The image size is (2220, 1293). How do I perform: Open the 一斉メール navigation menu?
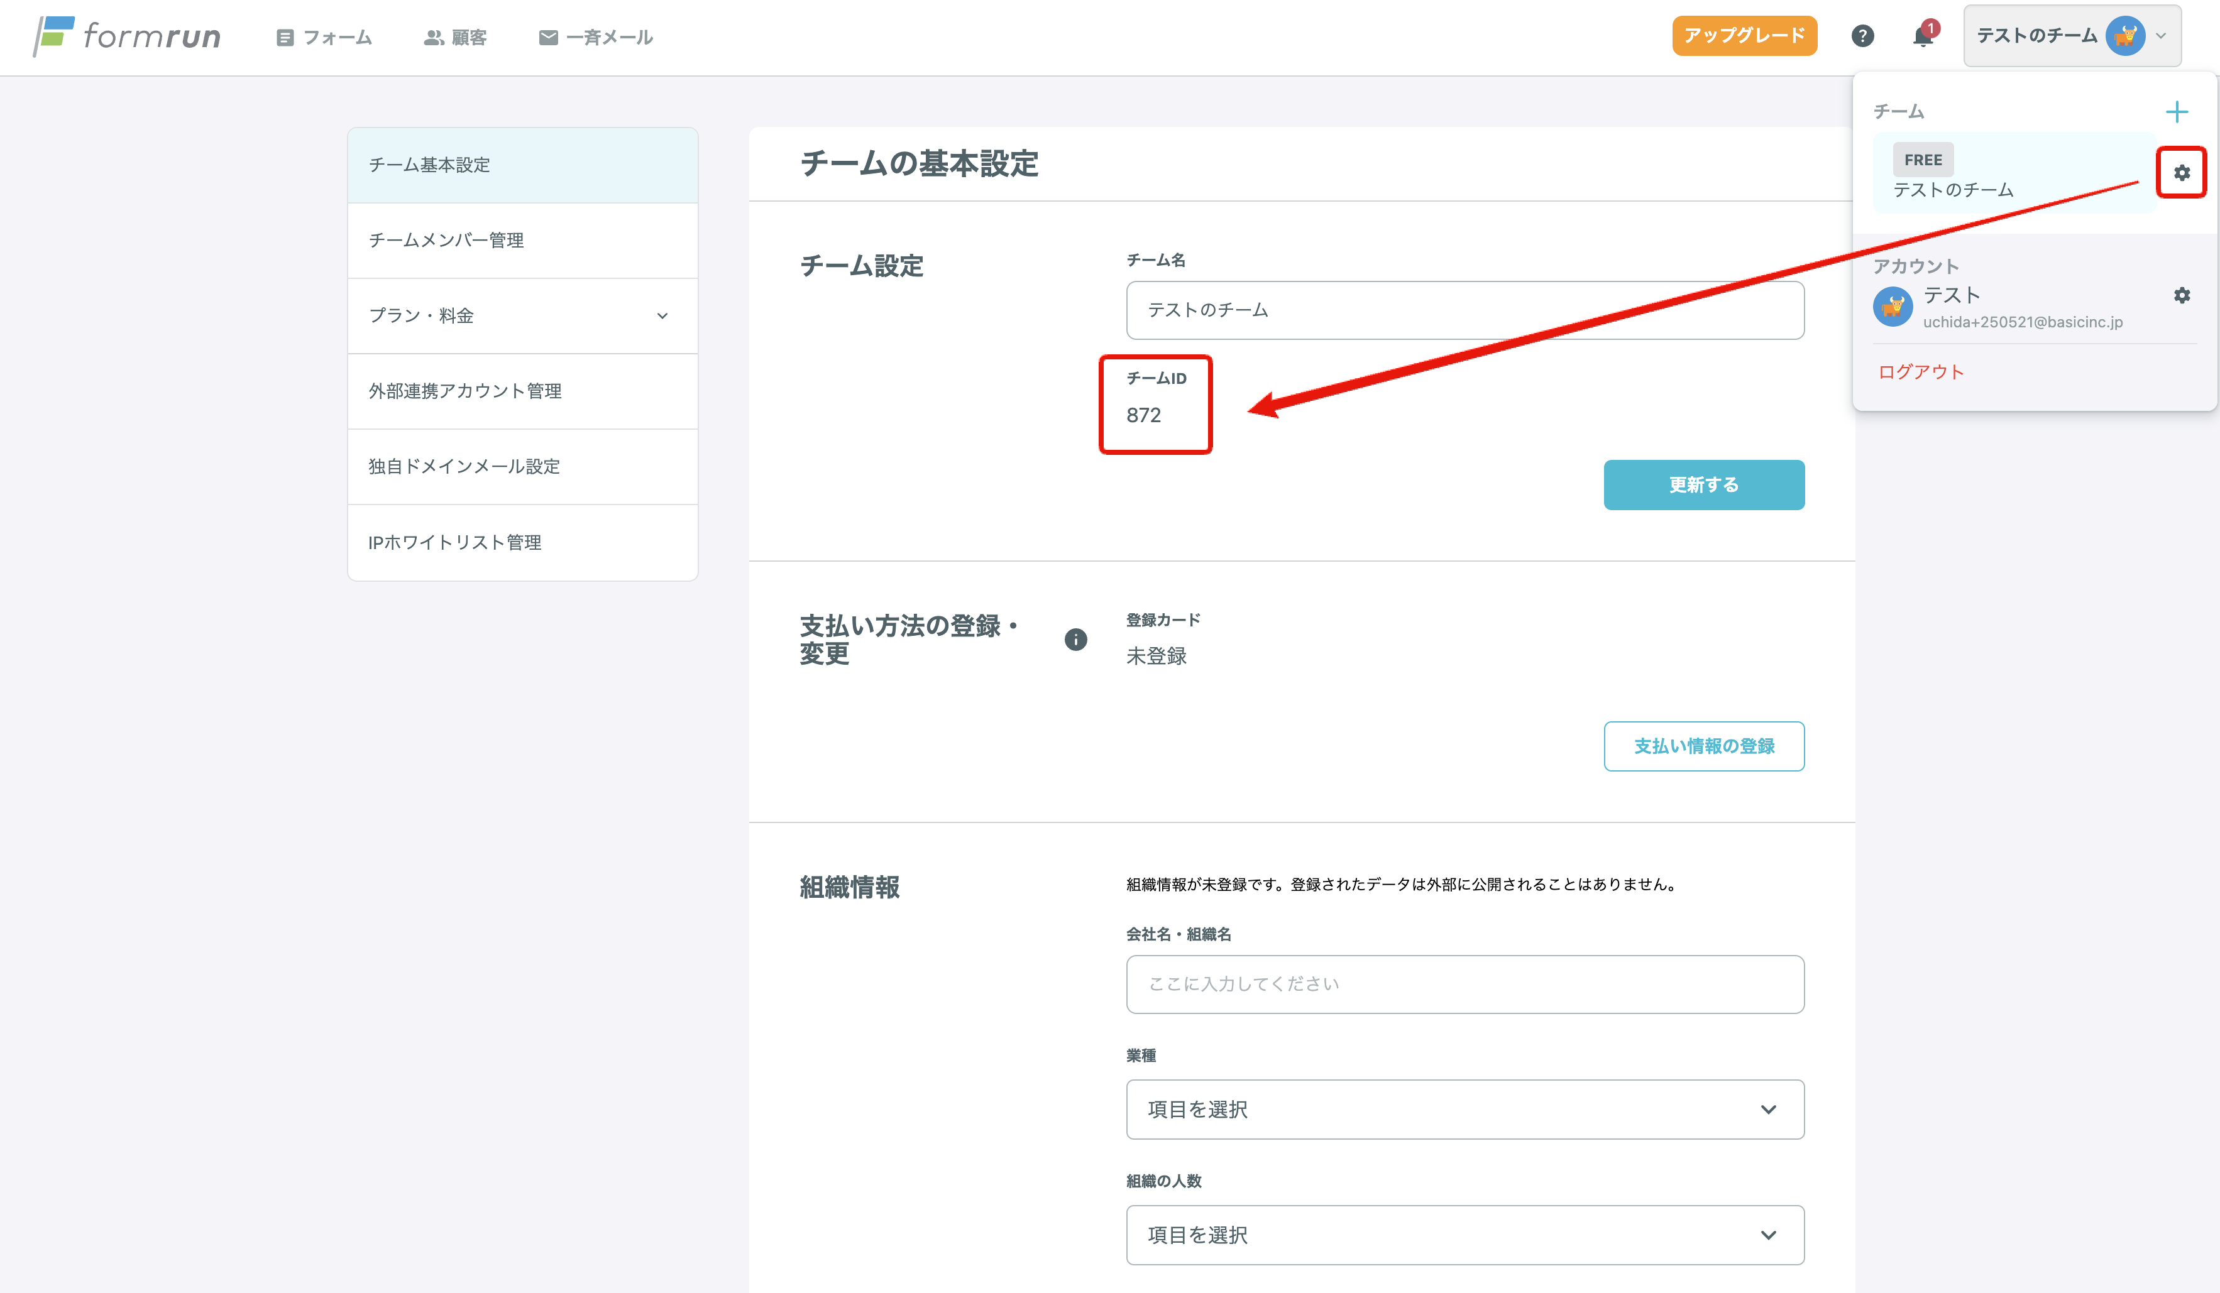click(x=595, y=37)
